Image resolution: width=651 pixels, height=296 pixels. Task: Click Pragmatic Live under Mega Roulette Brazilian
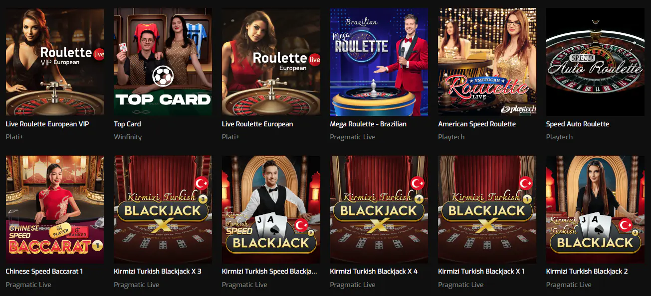click(x=353, y=137)
